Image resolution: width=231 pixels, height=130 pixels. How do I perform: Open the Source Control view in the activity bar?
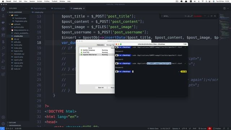pos(3,55)
